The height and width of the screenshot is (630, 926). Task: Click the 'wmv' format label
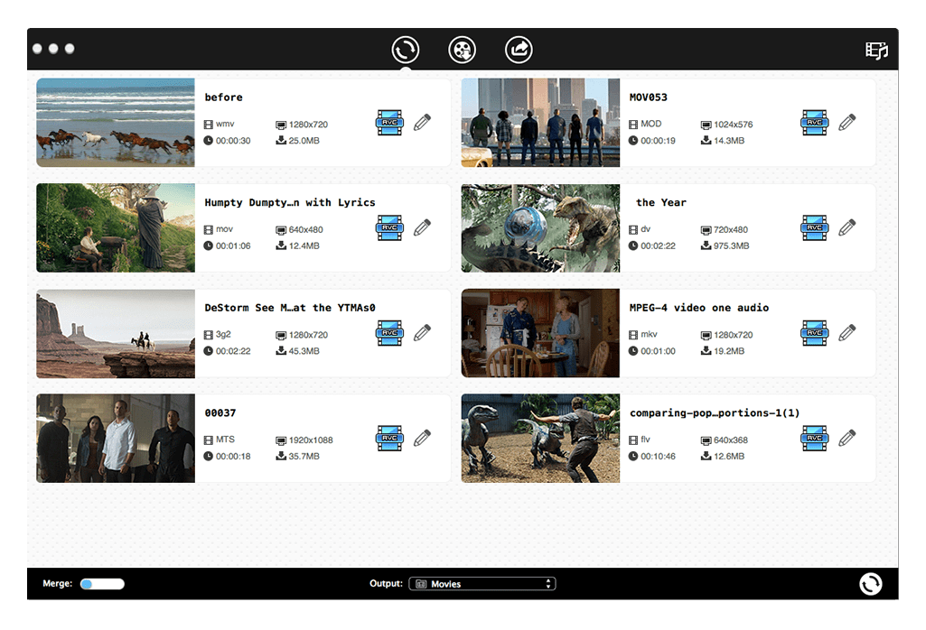click(225, 124)
